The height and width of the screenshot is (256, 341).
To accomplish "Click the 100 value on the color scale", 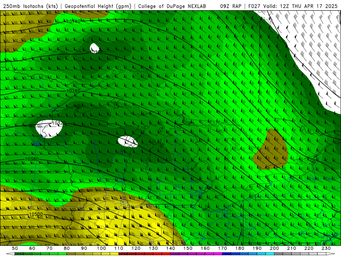I will [101, 248].
